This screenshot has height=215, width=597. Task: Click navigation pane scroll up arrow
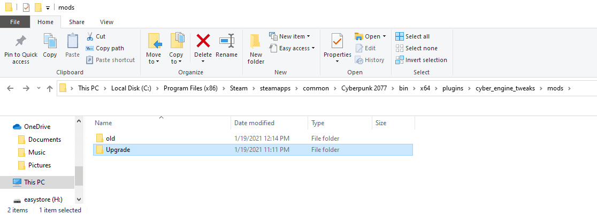point(79,121)
